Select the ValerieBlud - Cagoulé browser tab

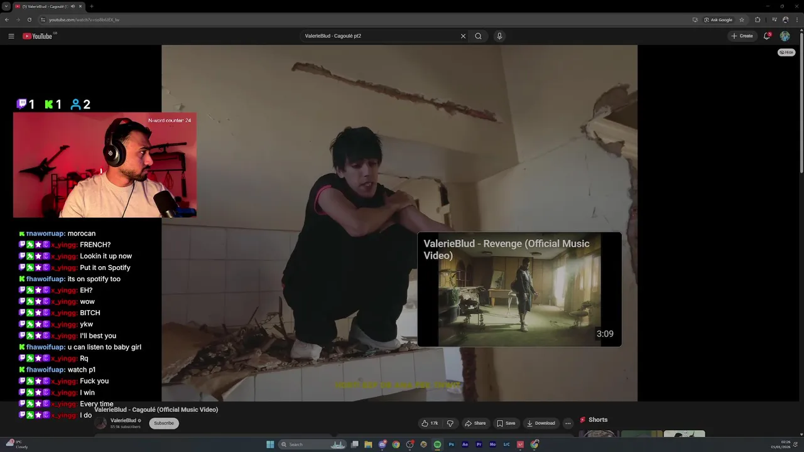[44, 6]
